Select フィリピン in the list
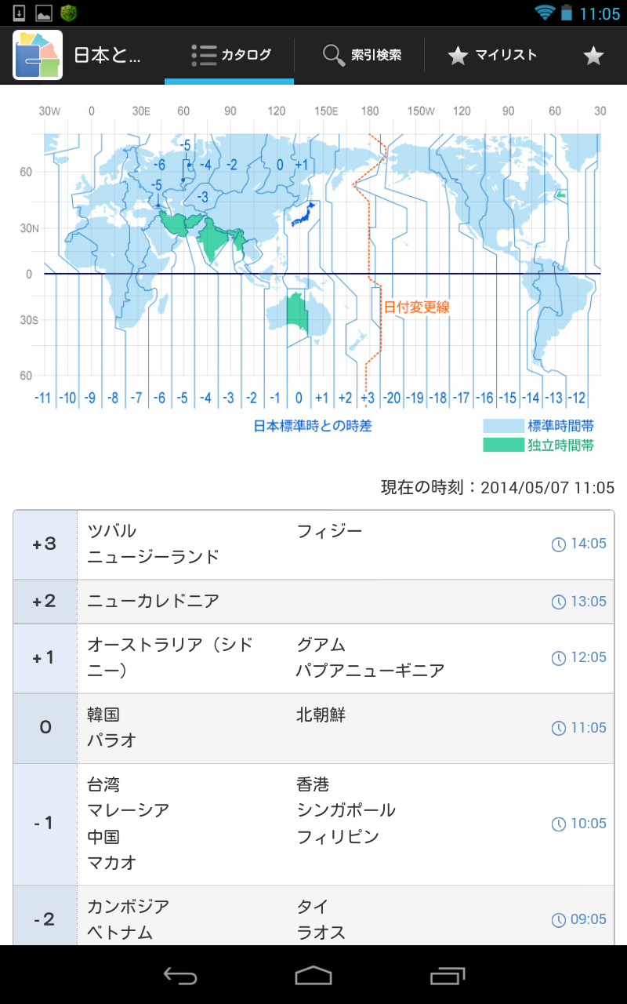The width and height of the screenshot is (627, 1004). [x=338, y=836]
